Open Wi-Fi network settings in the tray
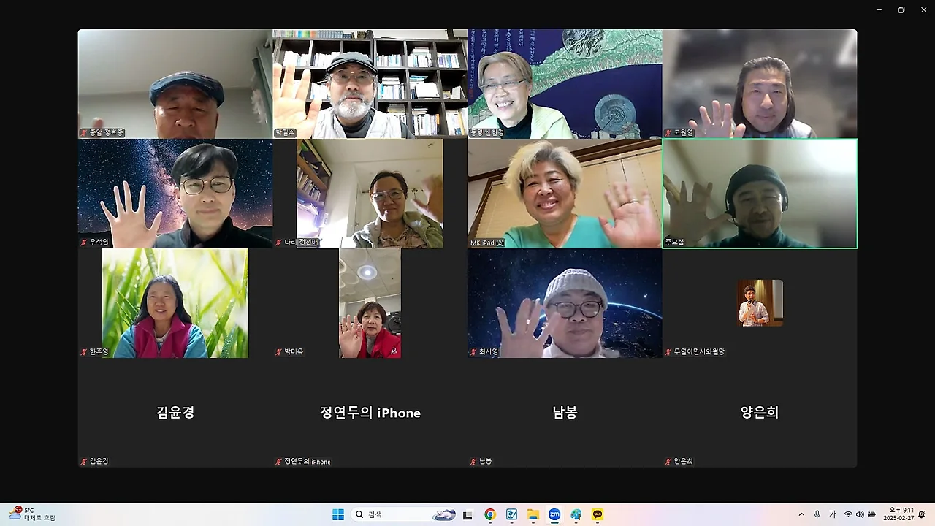 (848, 514)
